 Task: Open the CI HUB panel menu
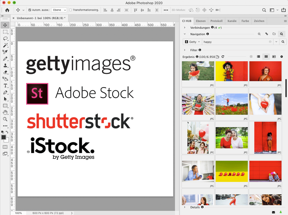click(285, 21)
